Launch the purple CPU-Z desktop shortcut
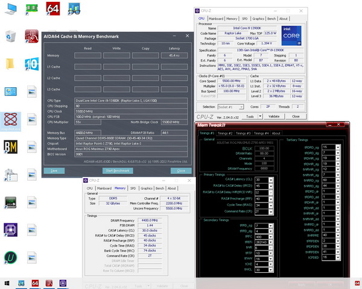Screen dimensions: 362x289 pyautogui.click(x=11, y=230)
